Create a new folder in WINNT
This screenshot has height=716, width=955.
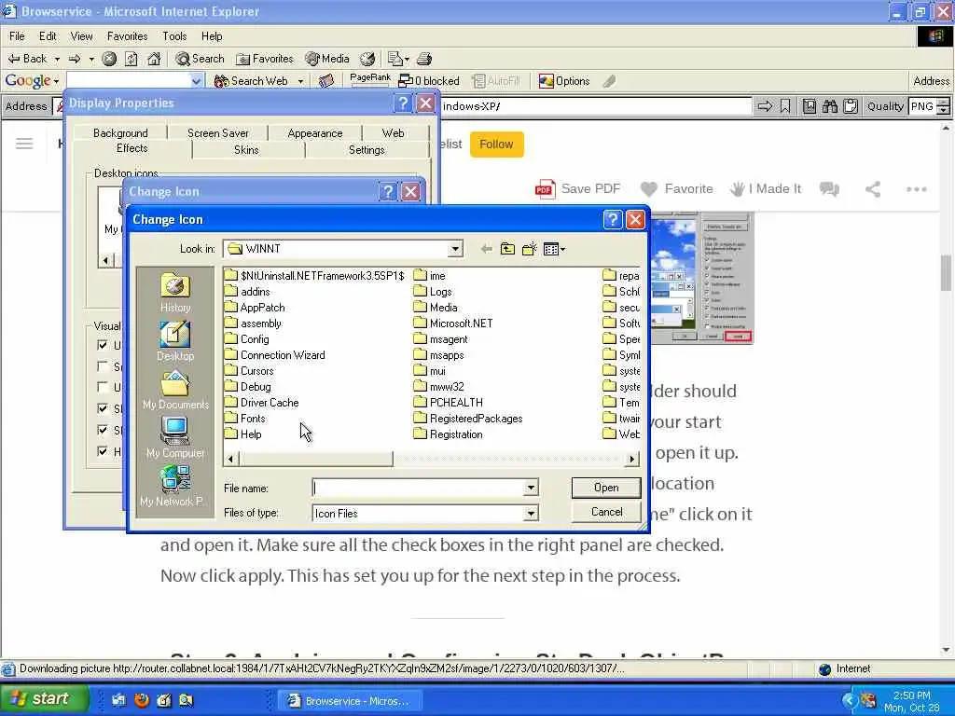(530, 249)
